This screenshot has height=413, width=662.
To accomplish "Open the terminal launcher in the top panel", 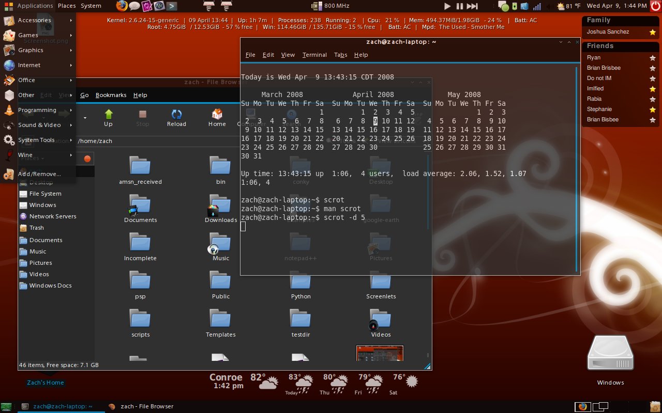I will (x=172, y=6).
